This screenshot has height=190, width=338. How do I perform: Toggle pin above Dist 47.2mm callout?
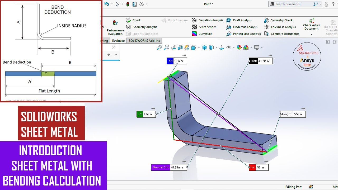(270, 55)
